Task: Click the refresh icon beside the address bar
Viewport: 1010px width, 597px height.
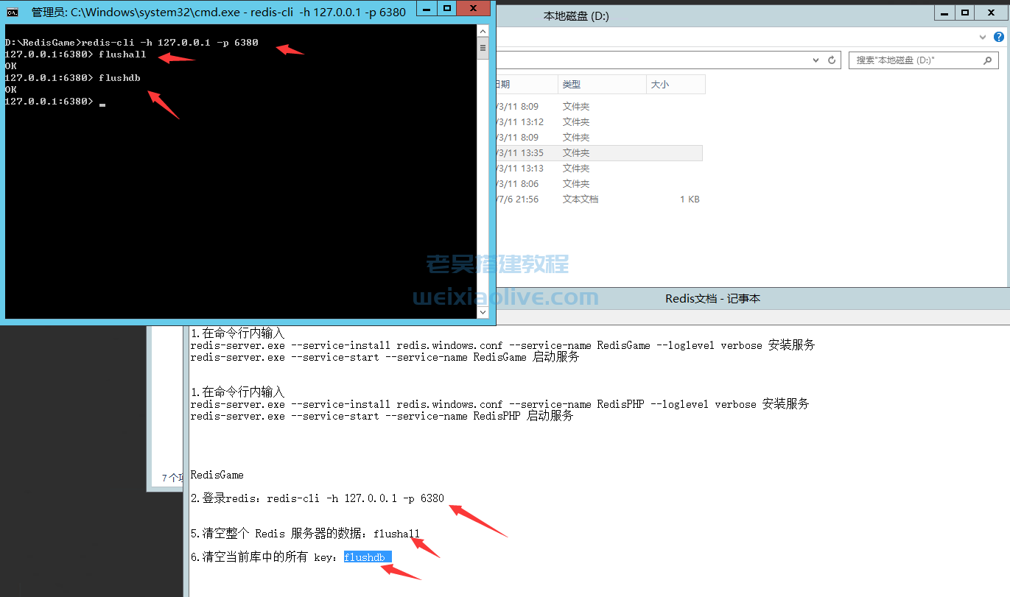Action: pos(832,60)
